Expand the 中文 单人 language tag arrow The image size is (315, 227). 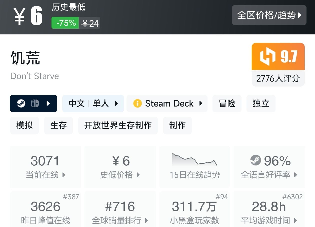[x=116, y=104]
